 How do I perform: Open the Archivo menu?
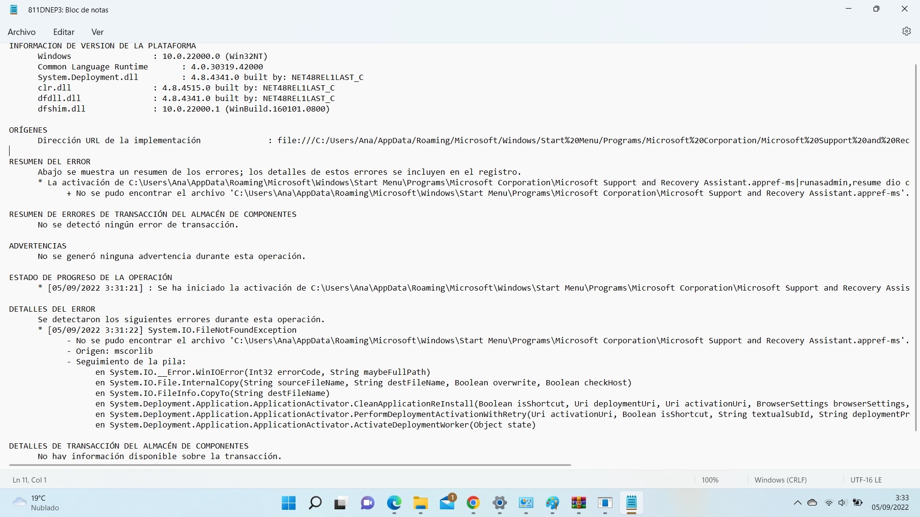(x=22, y=32)
